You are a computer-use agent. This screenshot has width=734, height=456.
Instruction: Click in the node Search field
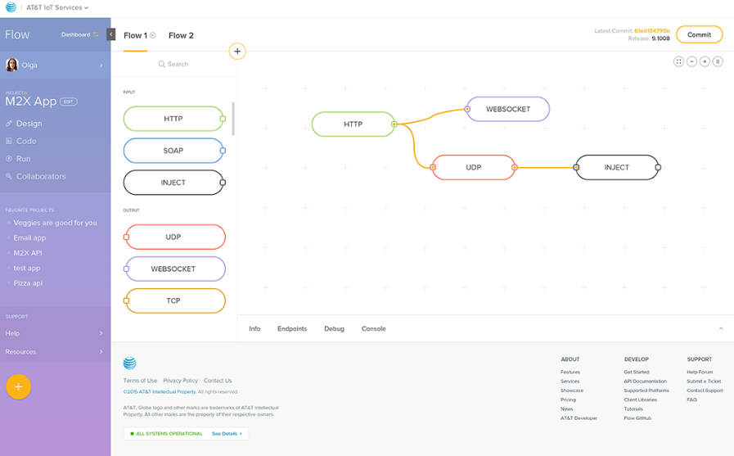[174, 64]
